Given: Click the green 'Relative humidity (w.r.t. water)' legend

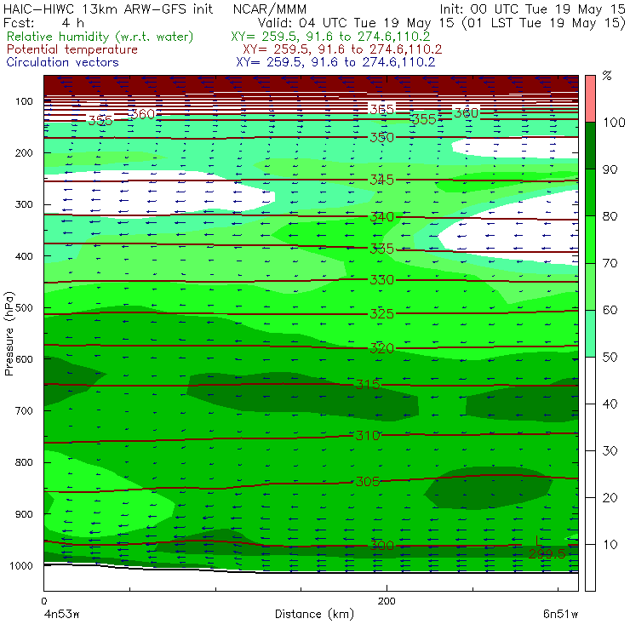Looking at the screenshot, I should click(x=100, y=37).
